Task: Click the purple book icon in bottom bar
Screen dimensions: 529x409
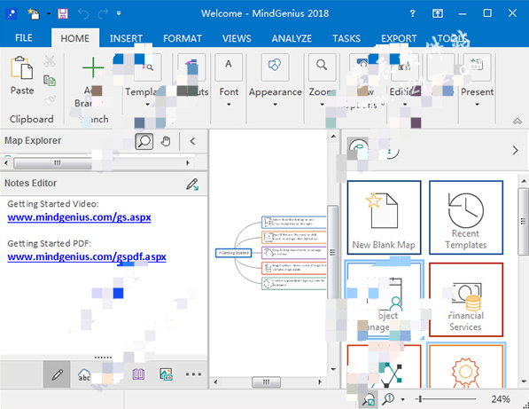Action: pos(138,374)
